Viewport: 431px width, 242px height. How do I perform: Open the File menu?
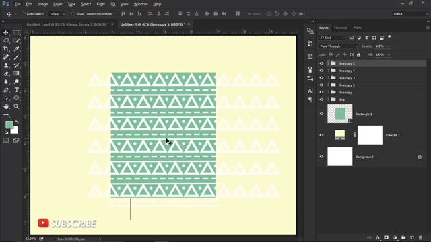click(18, 4)
